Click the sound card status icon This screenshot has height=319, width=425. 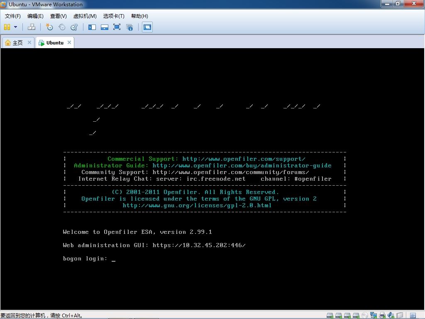pyautogui.click(x=391, y=315)
